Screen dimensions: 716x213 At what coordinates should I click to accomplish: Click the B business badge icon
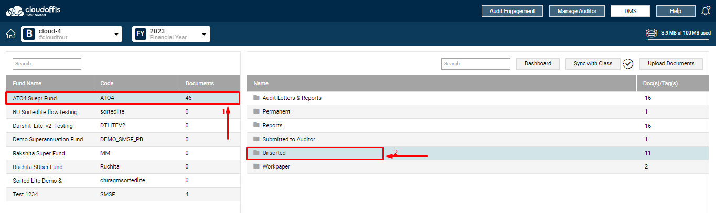(29, 34)
